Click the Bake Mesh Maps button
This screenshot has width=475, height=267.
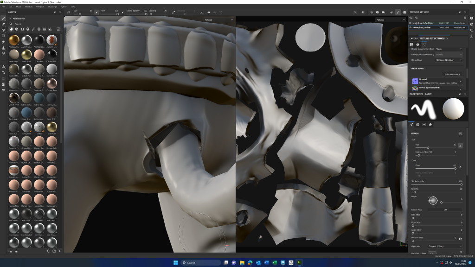pyautogui.click(x=452, y=74)
